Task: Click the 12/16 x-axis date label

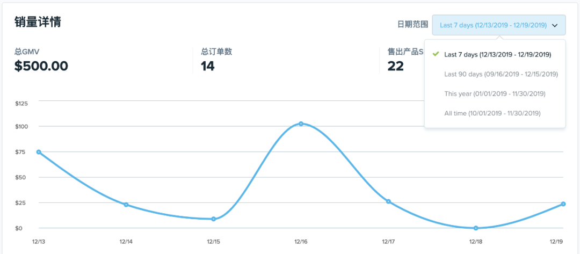Action: pos(301,242)
